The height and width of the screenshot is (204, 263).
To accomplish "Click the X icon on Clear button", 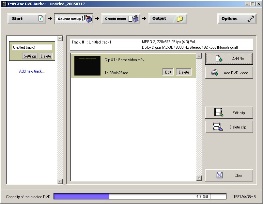I will pos(219,175).
